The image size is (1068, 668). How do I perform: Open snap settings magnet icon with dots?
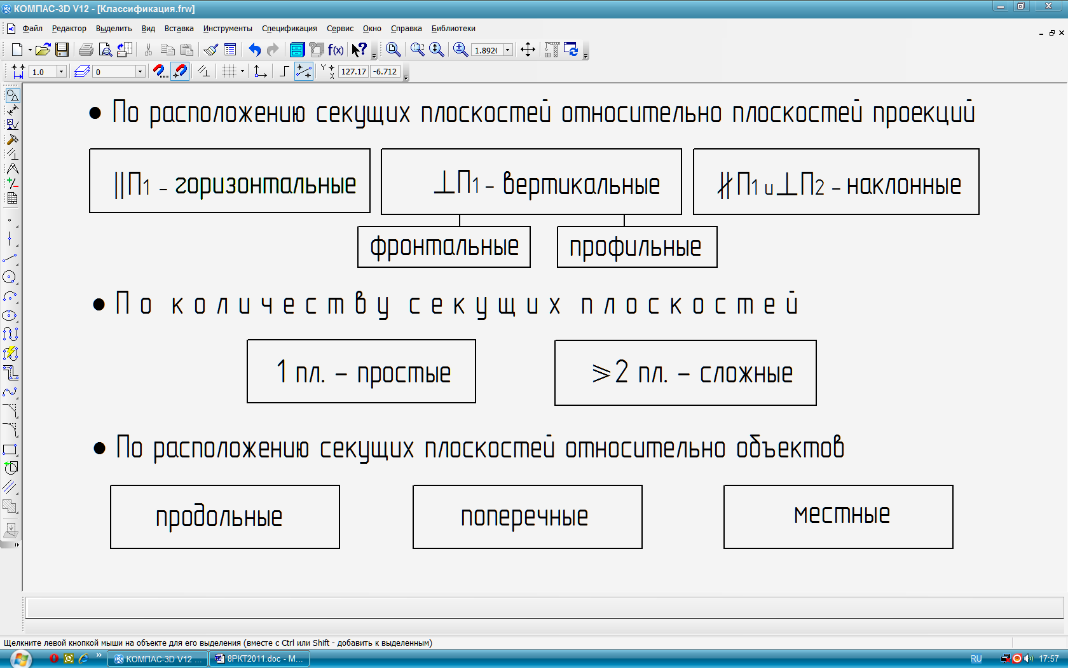point(160,71)
